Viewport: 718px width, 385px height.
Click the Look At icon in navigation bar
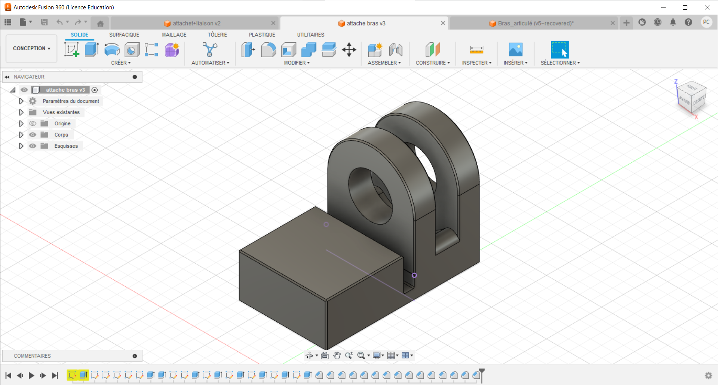point(325,355)
